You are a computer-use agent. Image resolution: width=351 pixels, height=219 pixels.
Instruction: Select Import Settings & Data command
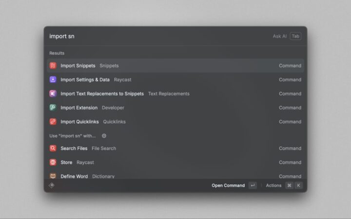click(175, 80)
